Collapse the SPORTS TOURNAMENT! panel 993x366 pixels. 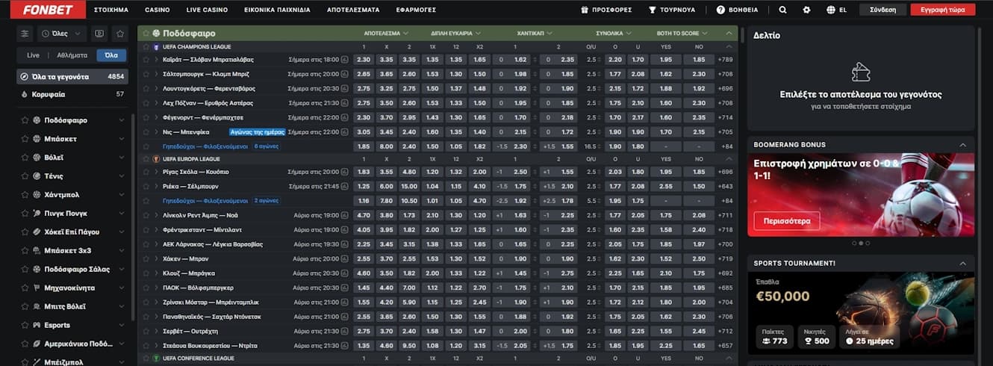(963, 264)
